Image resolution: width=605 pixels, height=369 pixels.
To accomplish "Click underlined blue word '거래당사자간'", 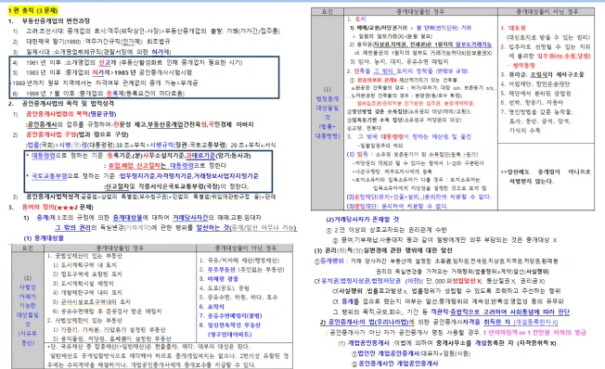I will coord(190,217).
